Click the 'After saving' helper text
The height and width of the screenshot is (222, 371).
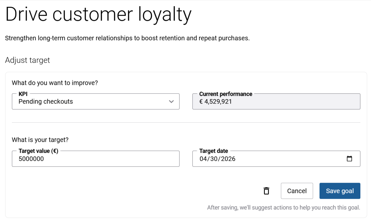(283, 208)
